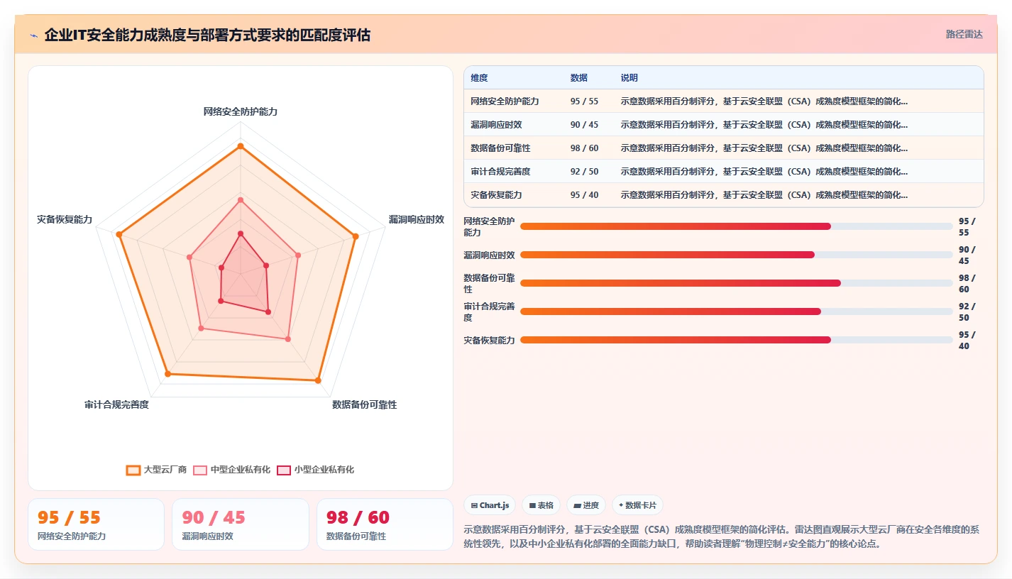Click the orange 大型云厂商 point on 数据备份可靠性 axis
The height and width of the screenshot is (579, 1012).
318,381
